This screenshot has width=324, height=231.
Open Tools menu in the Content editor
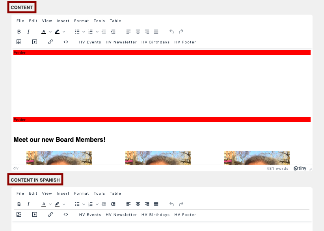[x=99, y=21]
